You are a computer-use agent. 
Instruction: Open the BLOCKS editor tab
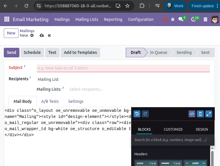click(144, 129)
